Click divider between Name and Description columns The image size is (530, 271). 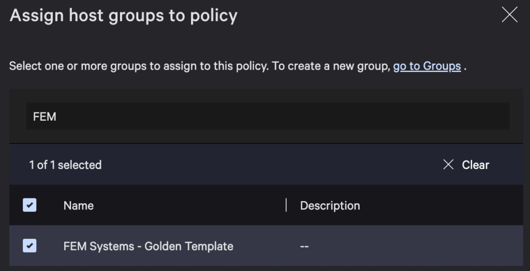[x=286, y=205]
